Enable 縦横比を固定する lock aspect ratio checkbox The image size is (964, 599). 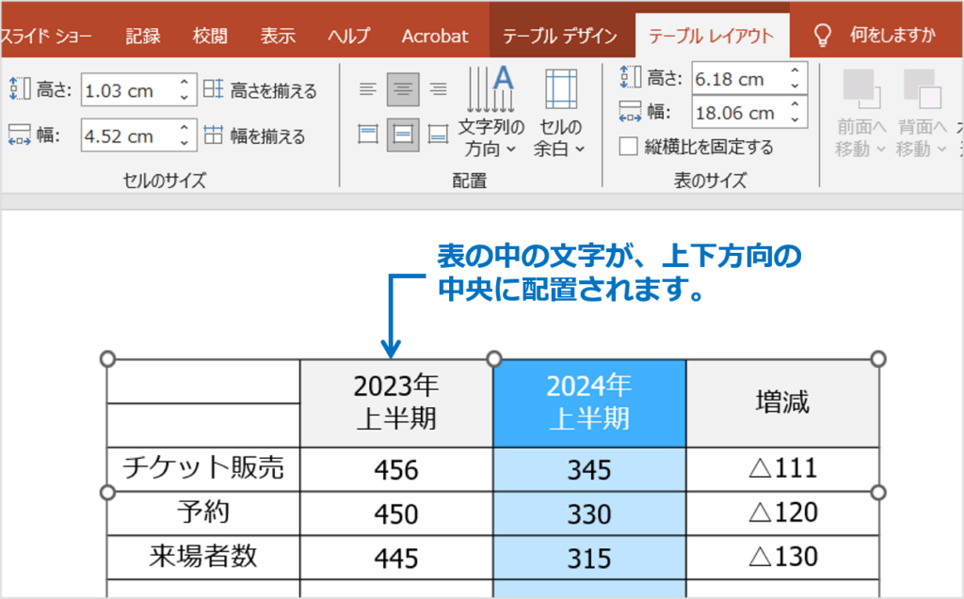click(628, 146)
